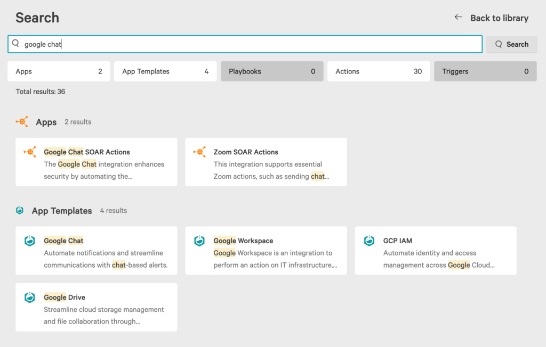Go back via Back to library link
This screenshot has height=347, width=546.
499,18
